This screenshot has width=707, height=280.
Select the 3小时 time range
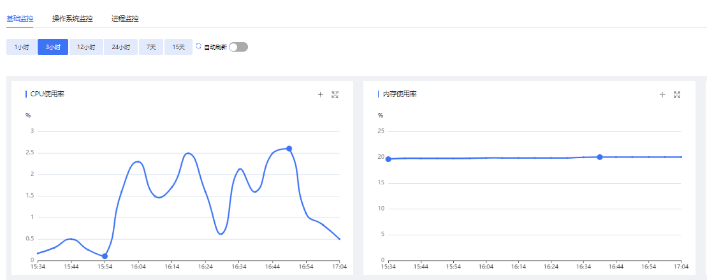[53, 47]
